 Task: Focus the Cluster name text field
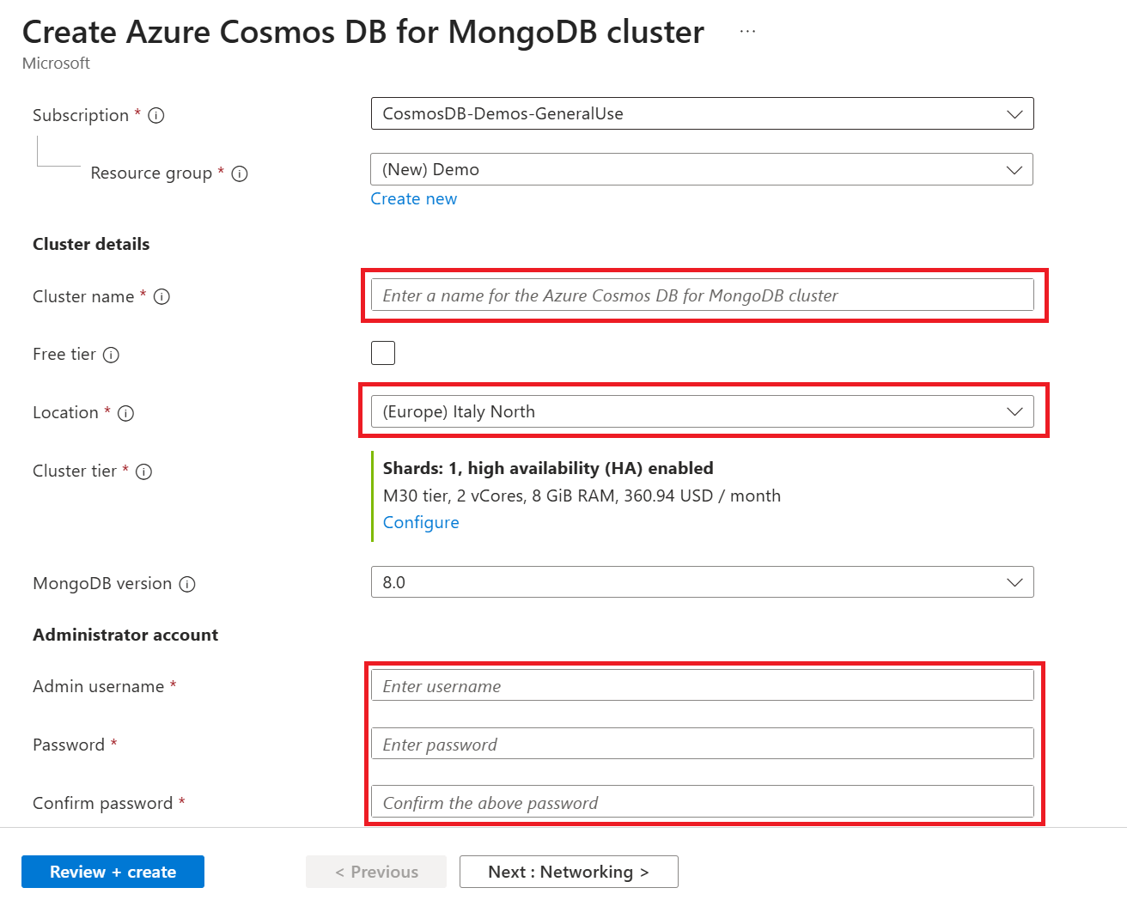point(702,295)
